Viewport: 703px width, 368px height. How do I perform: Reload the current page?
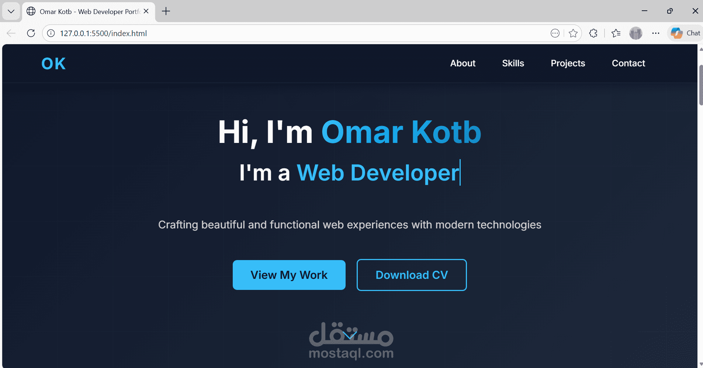tap(31, 33)
